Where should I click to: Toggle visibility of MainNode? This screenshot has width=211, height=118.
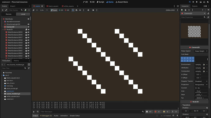[28, 19]
